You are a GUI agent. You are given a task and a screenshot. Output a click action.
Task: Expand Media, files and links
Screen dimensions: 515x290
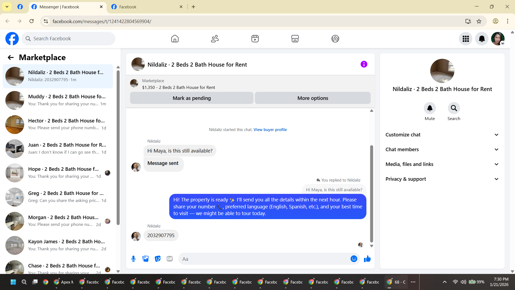pos(442,164)
